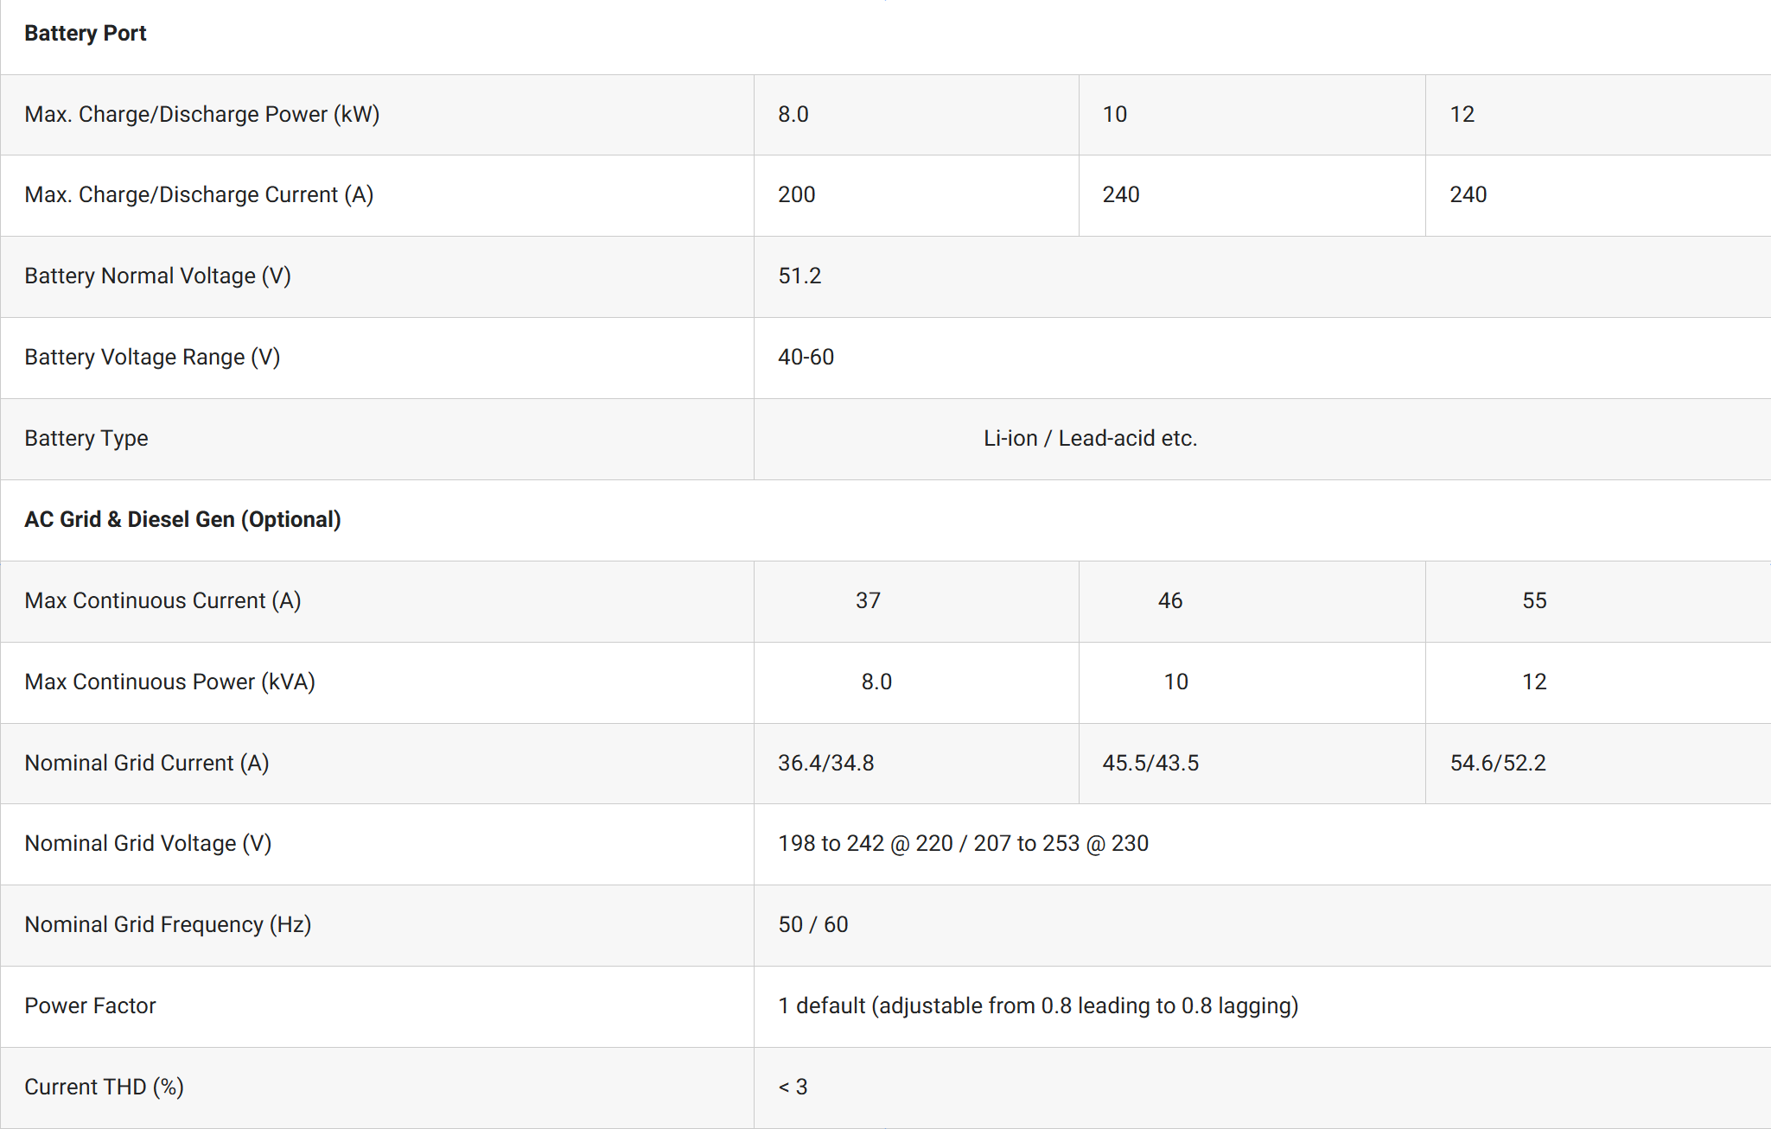The height and width of the screenshot is (1129, 1771).
Task: Click the "< 3" current THD value
Action: [793, 1088]
